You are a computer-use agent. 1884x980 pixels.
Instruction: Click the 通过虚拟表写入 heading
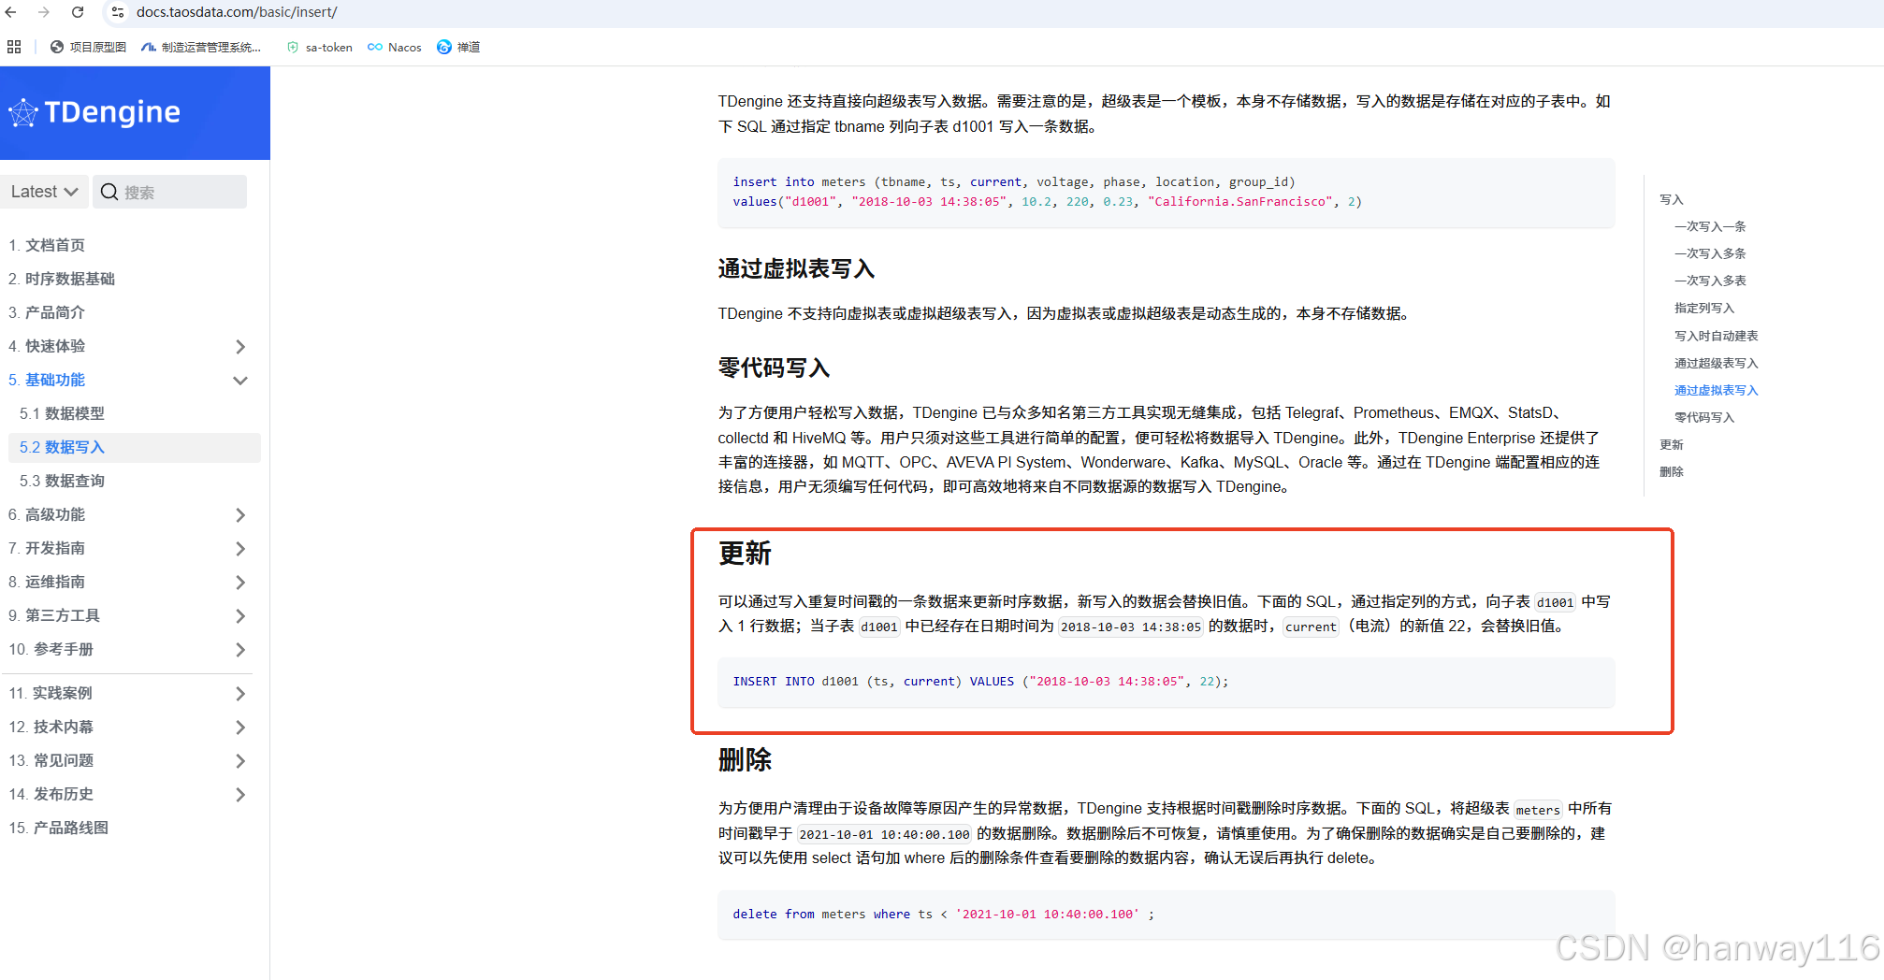(796, 269)
